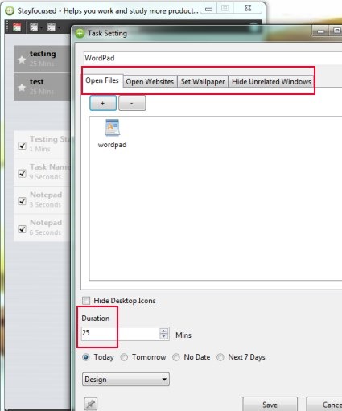Click the green plus Task Setting icon
Screen dimensions: 342x411
[80, 33]
